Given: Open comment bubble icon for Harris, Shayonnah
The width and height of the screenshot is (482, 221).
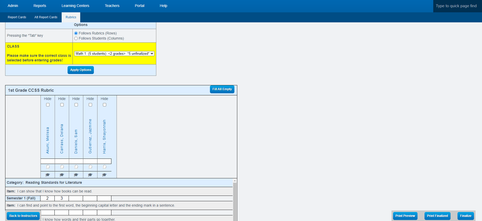Looking at the screenshot, I should 104,167.
